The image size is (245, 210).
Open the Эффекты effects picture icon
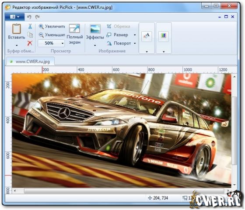coord(95,29)
